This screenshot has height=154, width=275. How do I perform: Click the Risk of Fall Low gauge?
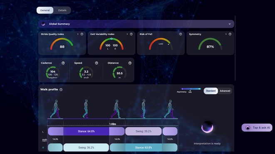tap(161, 44)
